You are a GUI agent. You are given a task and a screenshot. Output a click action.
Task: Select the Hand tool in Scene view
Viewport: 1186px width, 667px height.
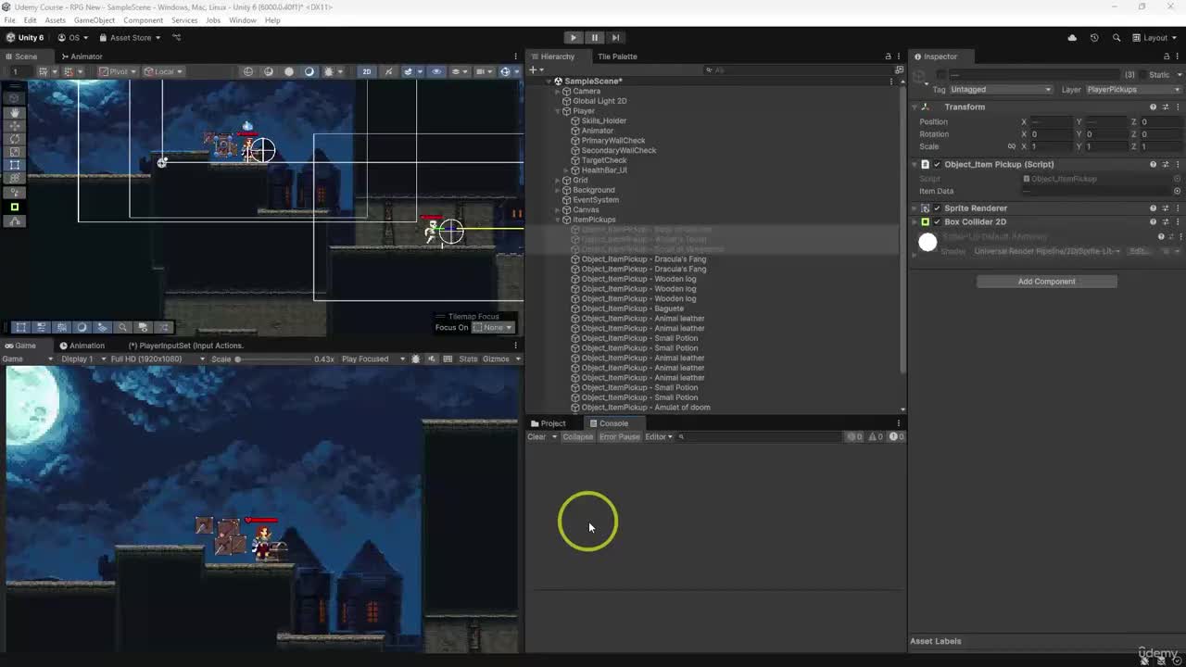tap(15, 112)
